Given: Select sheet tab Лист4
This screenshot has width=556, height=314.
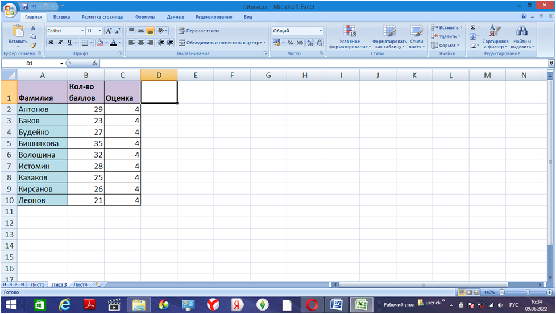Looking at the screenshot, I should pos(81,284).
